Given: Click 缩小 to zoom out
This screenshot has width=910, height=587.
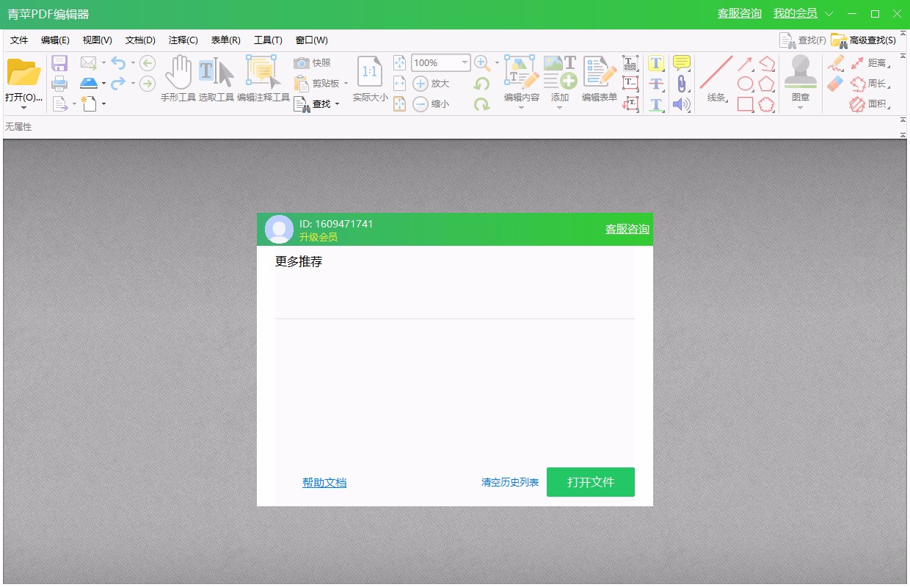Looking at the screenshot, I should click(432, 103).
